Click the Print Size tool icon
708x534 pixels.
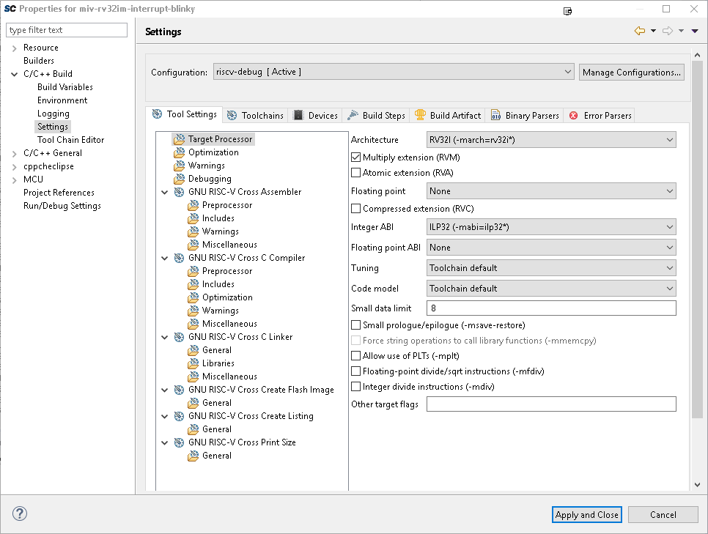click(x=180, y=442)
